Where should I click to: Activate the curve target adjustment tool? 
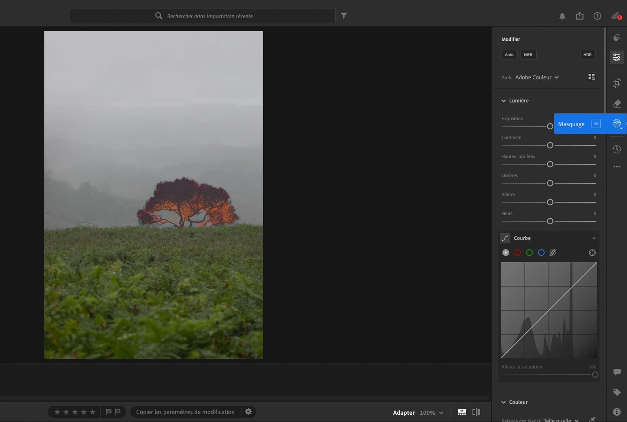[592, 253]
